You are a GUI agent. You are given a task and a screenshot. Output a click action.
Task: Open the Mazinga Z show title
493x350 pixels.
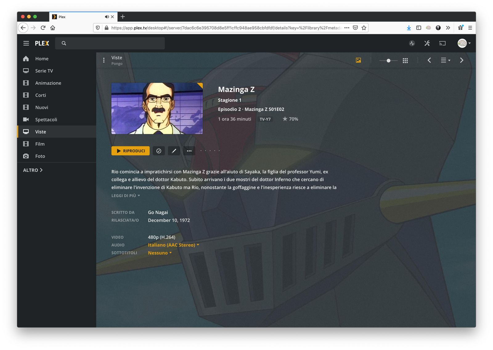coord(236,89)
